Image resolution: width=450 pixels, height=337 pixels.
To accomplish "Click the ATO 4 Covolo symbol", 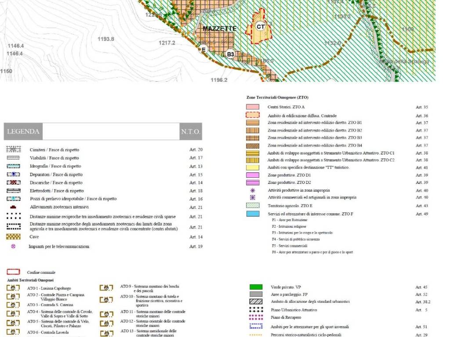I will point(13,313).
